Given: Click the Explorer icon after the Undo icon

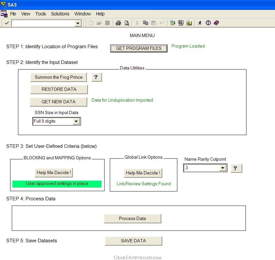Looking at the screenshot, I should click(173, 23).
